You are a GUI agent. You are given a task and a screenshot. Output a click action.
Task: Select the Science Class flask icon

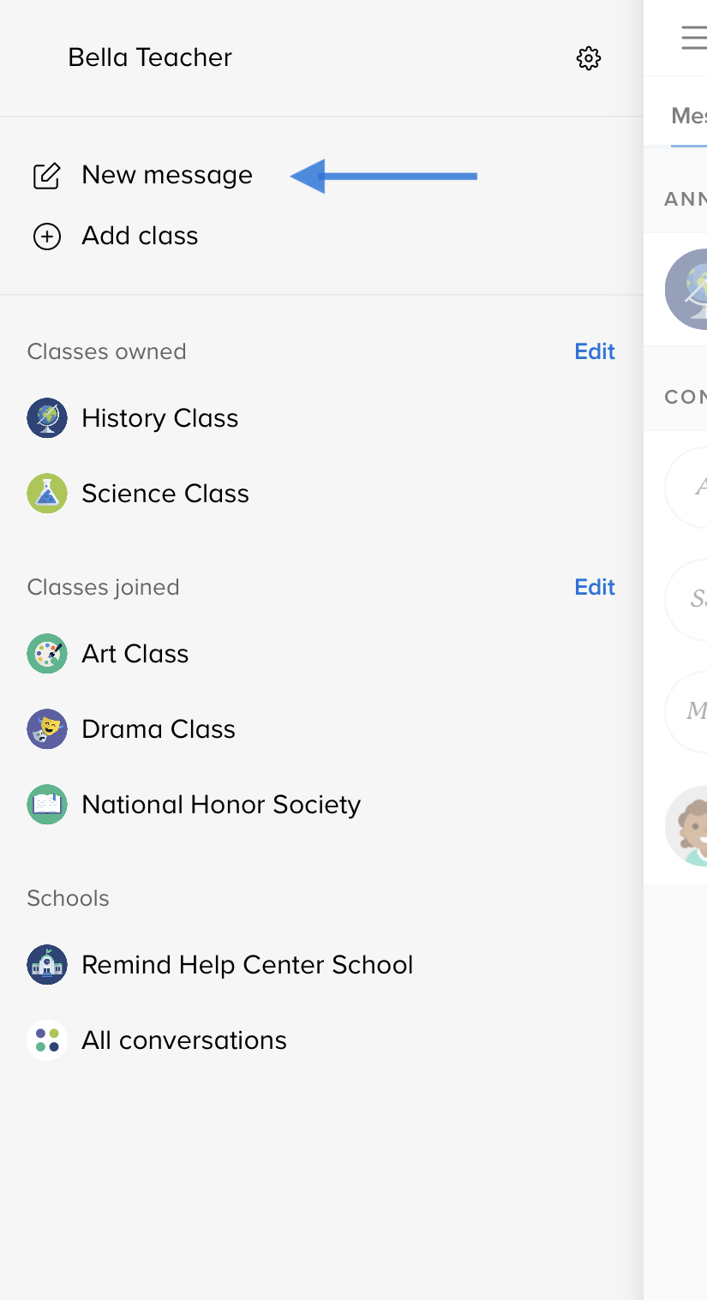pos(47,494)
